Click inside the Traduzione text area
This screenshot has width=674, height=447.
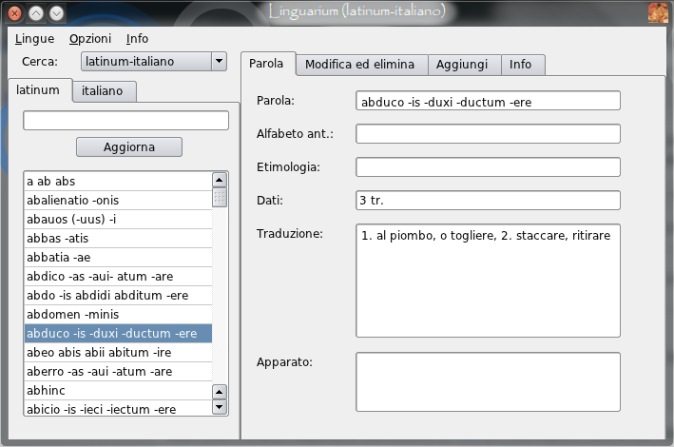[x=488, y=281]
